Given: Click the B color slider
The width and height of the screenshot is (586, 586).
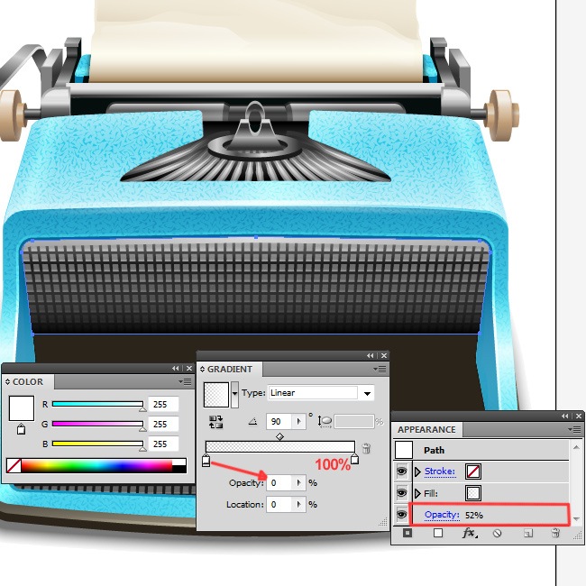Looking at the screenshot, I should click(x=97, y=444).
